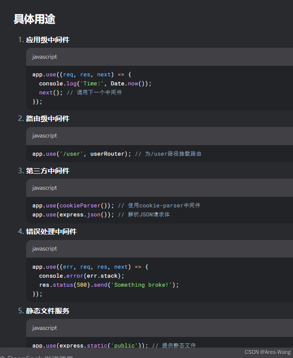Select the console.log('Time:', Date.now()); line
Screen dimensions: 293x358
(95, 83)
